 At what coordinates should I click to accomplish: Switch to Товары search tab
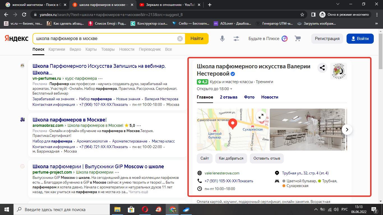click(108, 49)
